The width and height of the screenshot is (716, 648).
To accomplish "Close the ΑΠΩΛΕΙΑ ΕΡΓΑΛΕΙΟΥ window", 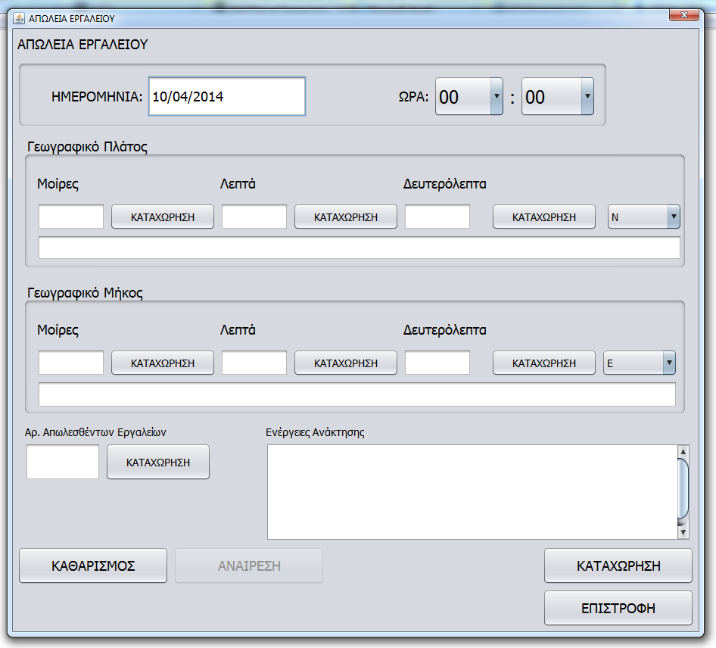I will (x=683, y=15).
